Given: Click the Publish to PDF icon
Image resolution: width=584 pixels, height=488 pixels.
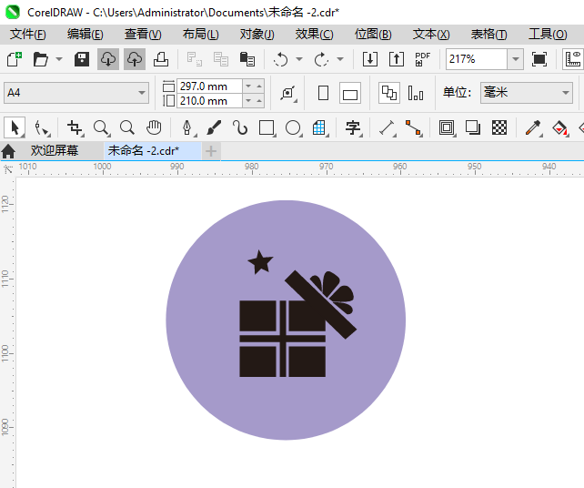Looking at the screenshot, I should 422,59.
